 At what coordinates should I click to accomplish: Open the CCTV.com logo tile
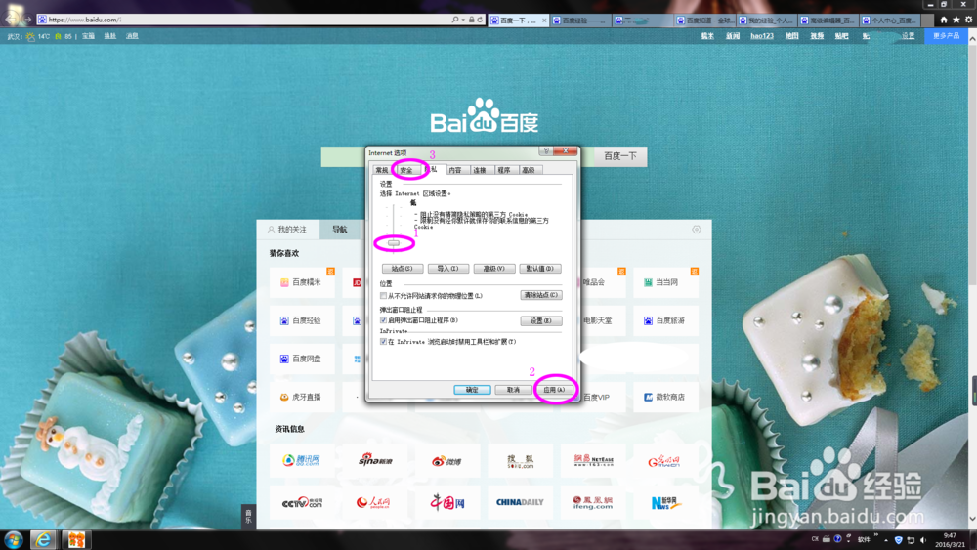pyautogui.click(x=302, y=502)
